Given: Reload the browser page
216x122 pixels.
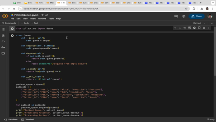Looking at the screenshot, I should (14, 8).
